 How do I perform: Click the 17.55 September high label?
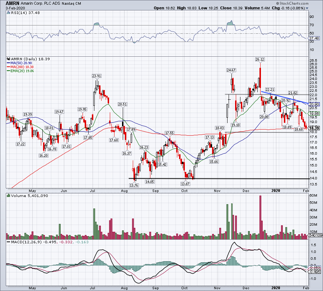169,133
